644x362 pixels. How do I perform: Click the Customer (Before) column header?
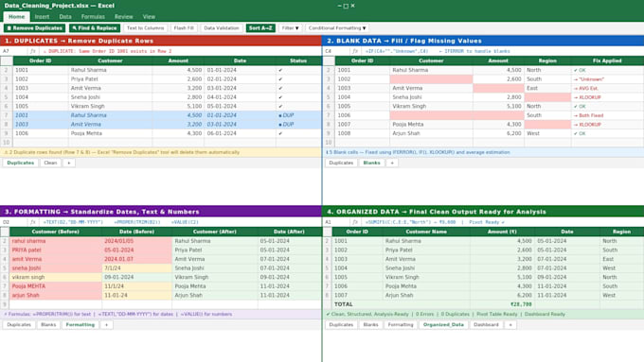[x=56, y=233]
